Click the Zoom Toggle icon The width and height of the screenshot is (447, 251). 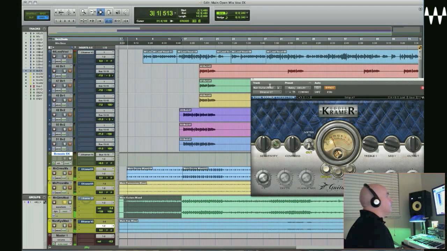click(83, 21)
